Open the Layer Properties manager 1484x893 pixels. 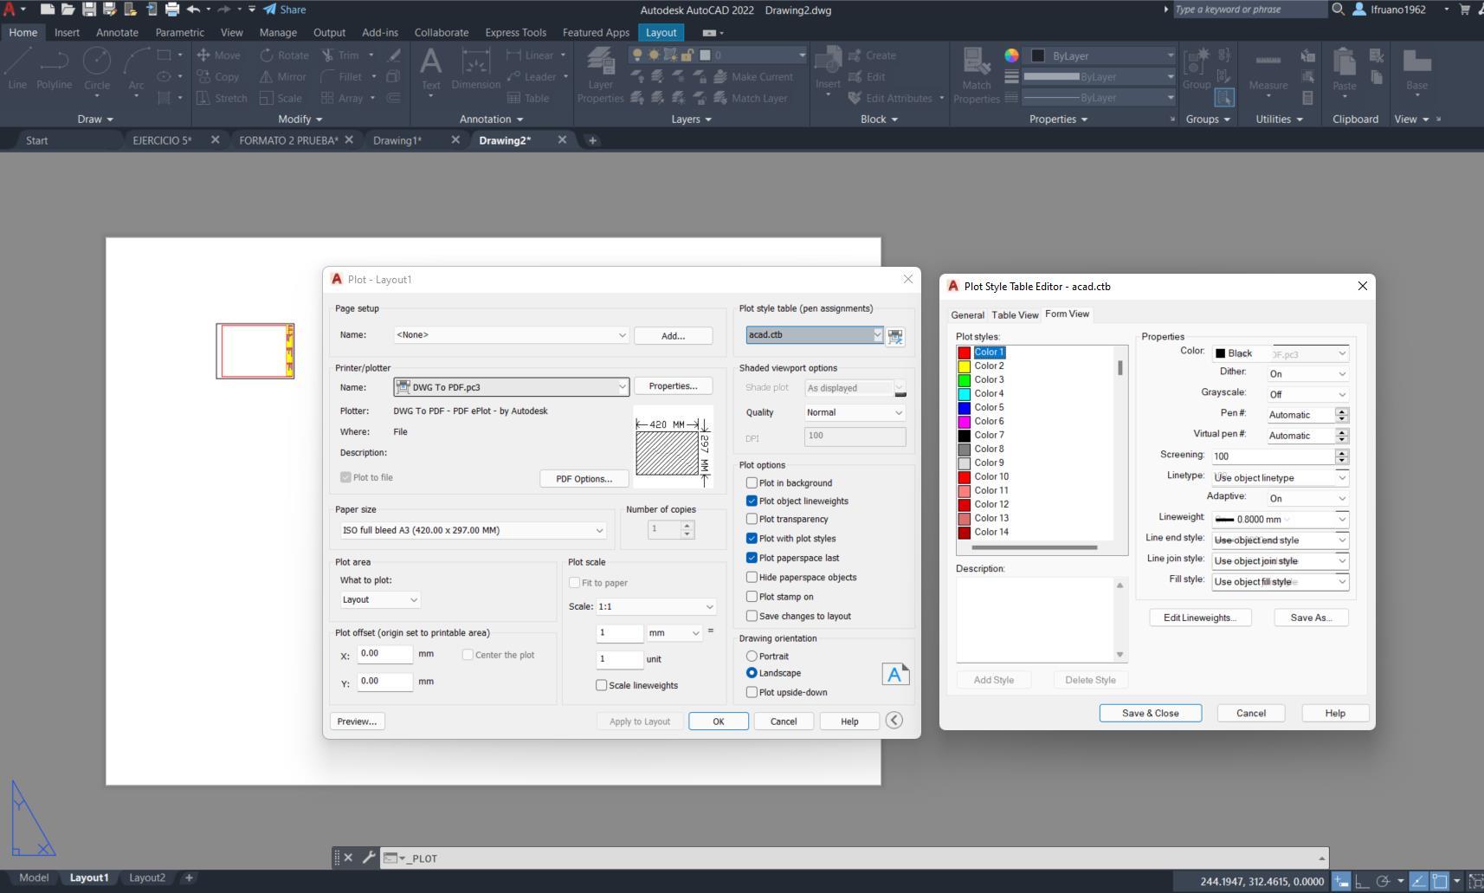(x=600, y=75)
